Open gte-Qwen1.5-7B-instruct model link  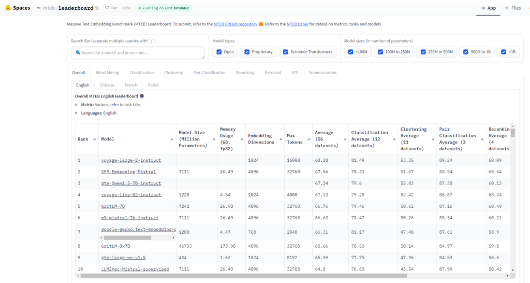(131, 183)
